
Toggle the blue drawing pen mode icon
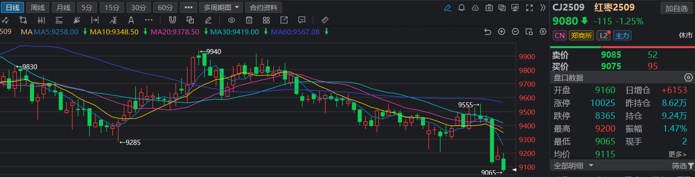tap(448, 8)
